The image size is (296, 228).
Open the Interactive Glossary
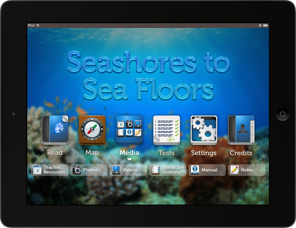pyautogui.click(x=168, y=170)
